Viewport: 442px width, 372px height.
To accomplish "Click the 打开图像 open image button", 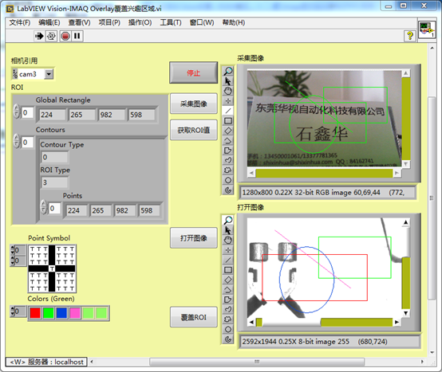I will click(194, 238).
